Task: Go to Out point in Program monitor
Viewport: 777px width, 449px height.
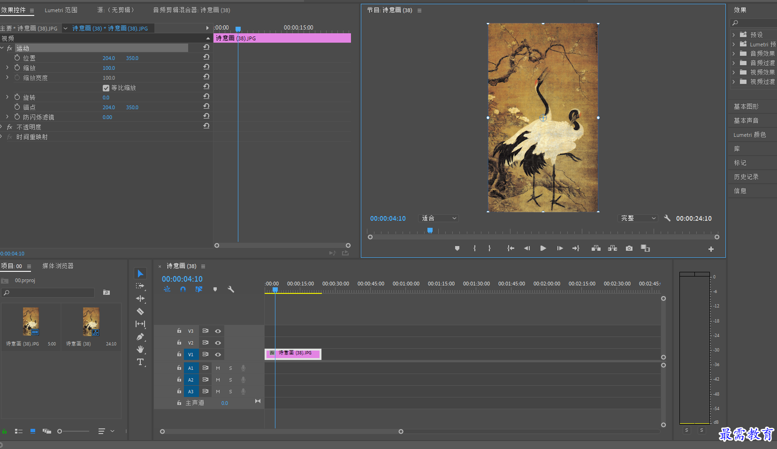Action: click(576, 248)
